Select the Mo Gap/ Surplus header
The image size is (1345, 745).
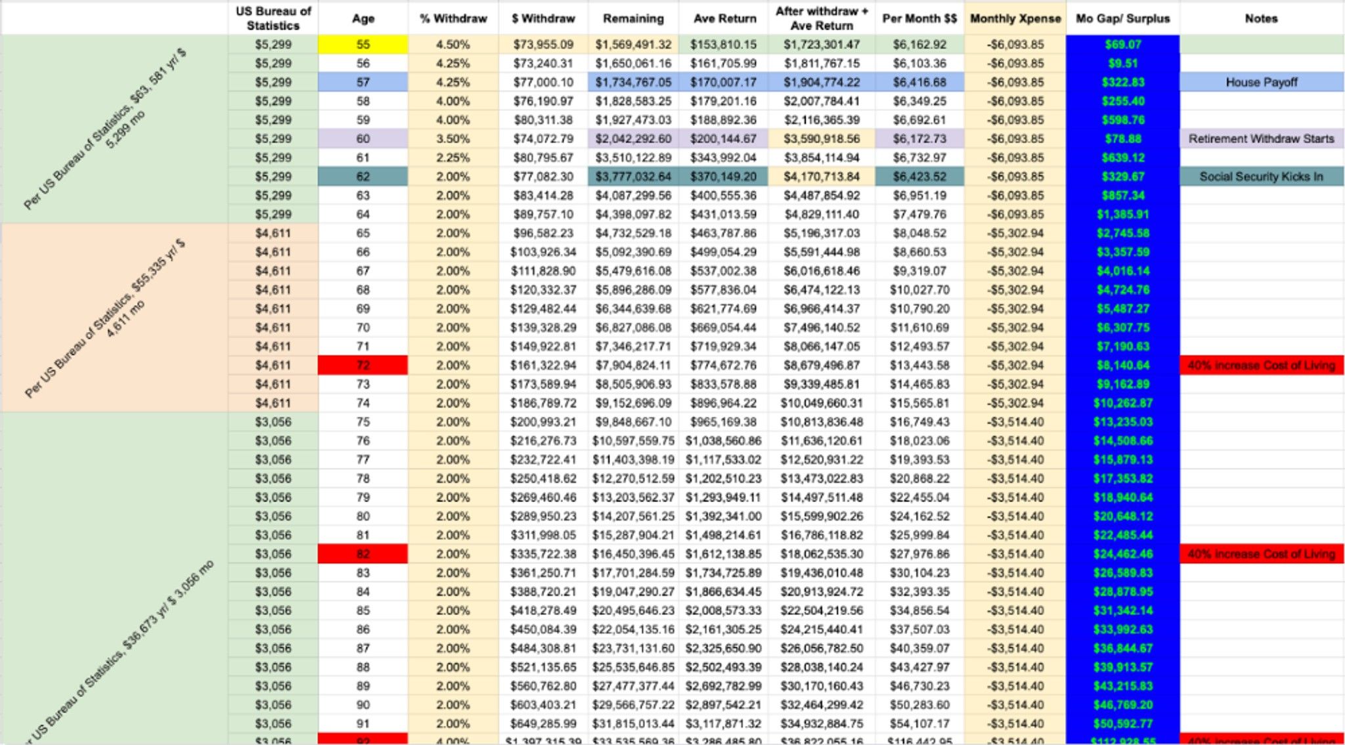pyautogui.click(x=1122, y=18)
